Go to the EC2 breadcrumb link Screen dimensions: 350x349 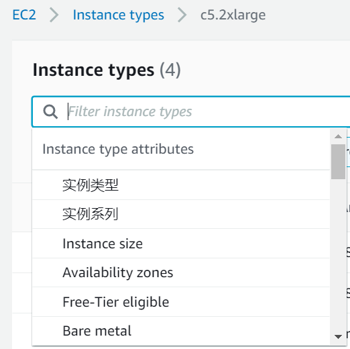(24, 15)
